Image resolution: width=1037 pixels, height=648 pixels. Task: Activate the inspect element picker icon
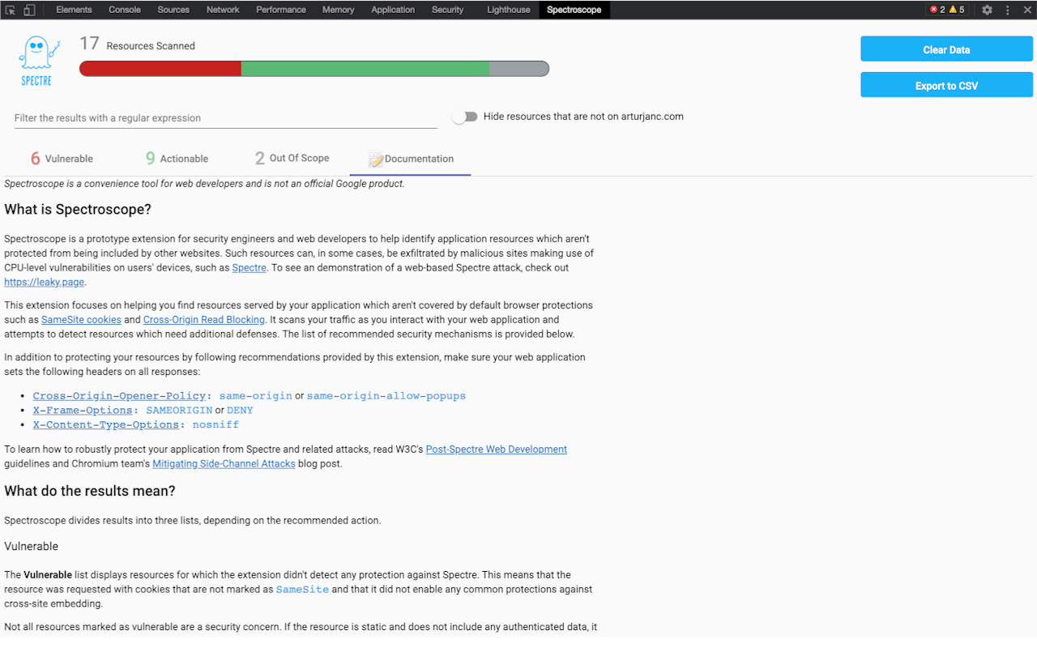(x=11, y=10)
